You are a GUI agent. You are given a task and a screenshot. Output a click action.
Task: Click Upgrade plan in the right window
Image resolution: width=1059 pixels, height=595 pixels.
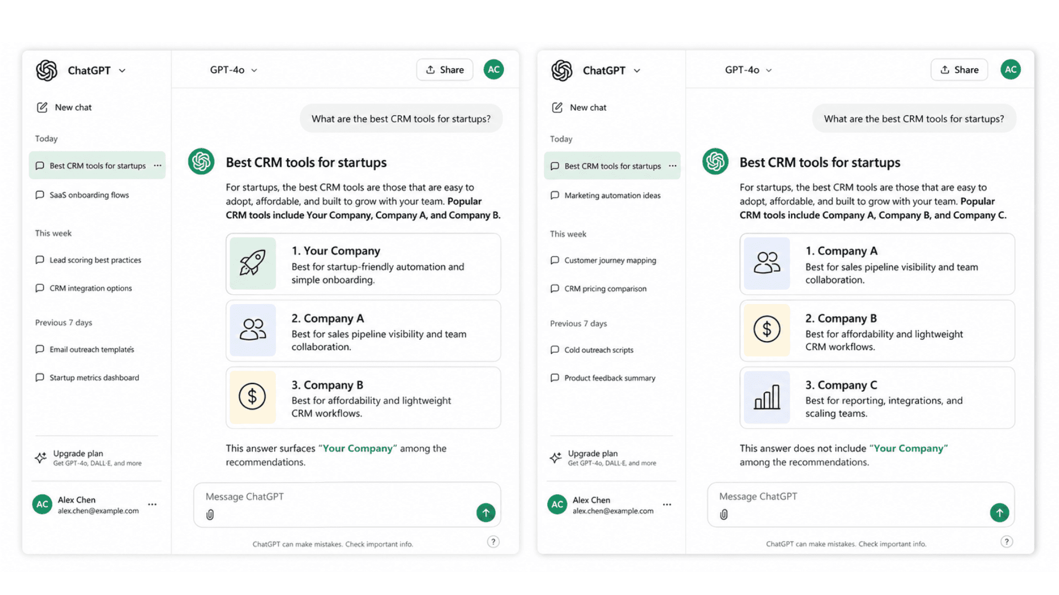[603, 458]
